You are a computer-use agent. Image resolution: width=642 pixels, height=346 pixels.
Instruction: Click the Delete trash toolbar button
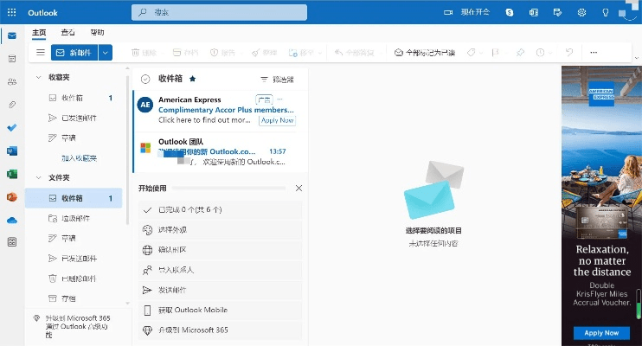[x=144, y=53]
